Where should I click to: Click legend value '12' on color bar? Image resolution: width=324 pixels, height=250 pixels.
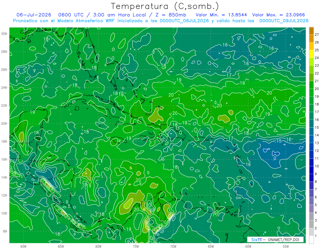click(x=317, y=151)
